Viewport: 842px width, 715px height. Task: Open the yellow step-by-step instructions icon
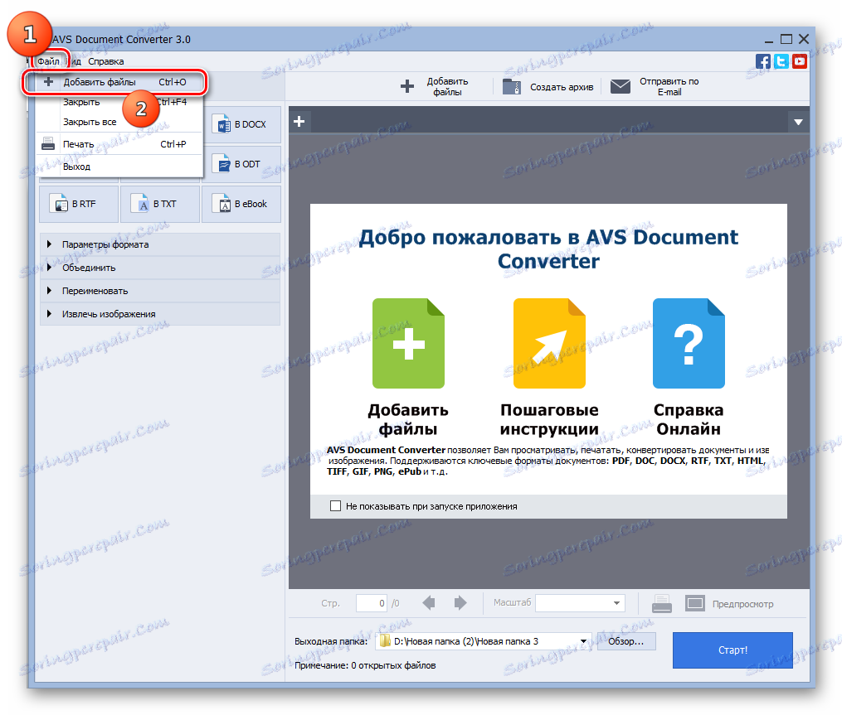pos(549,343)
